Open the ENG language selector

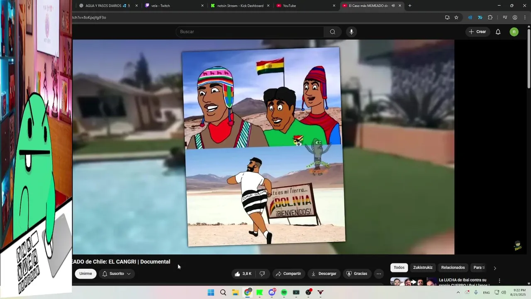(x=486, y=292)
